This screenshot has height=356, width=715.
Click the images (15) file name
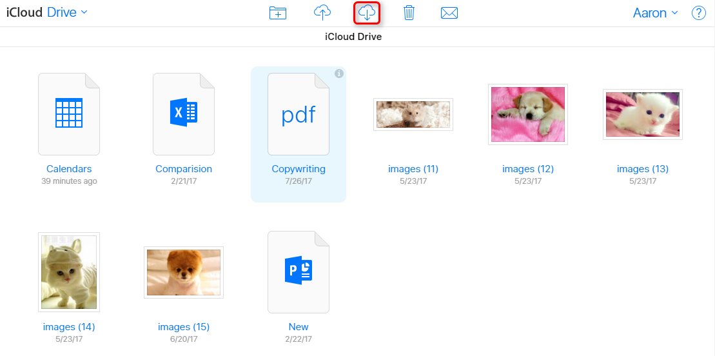(x=184, y=327)
